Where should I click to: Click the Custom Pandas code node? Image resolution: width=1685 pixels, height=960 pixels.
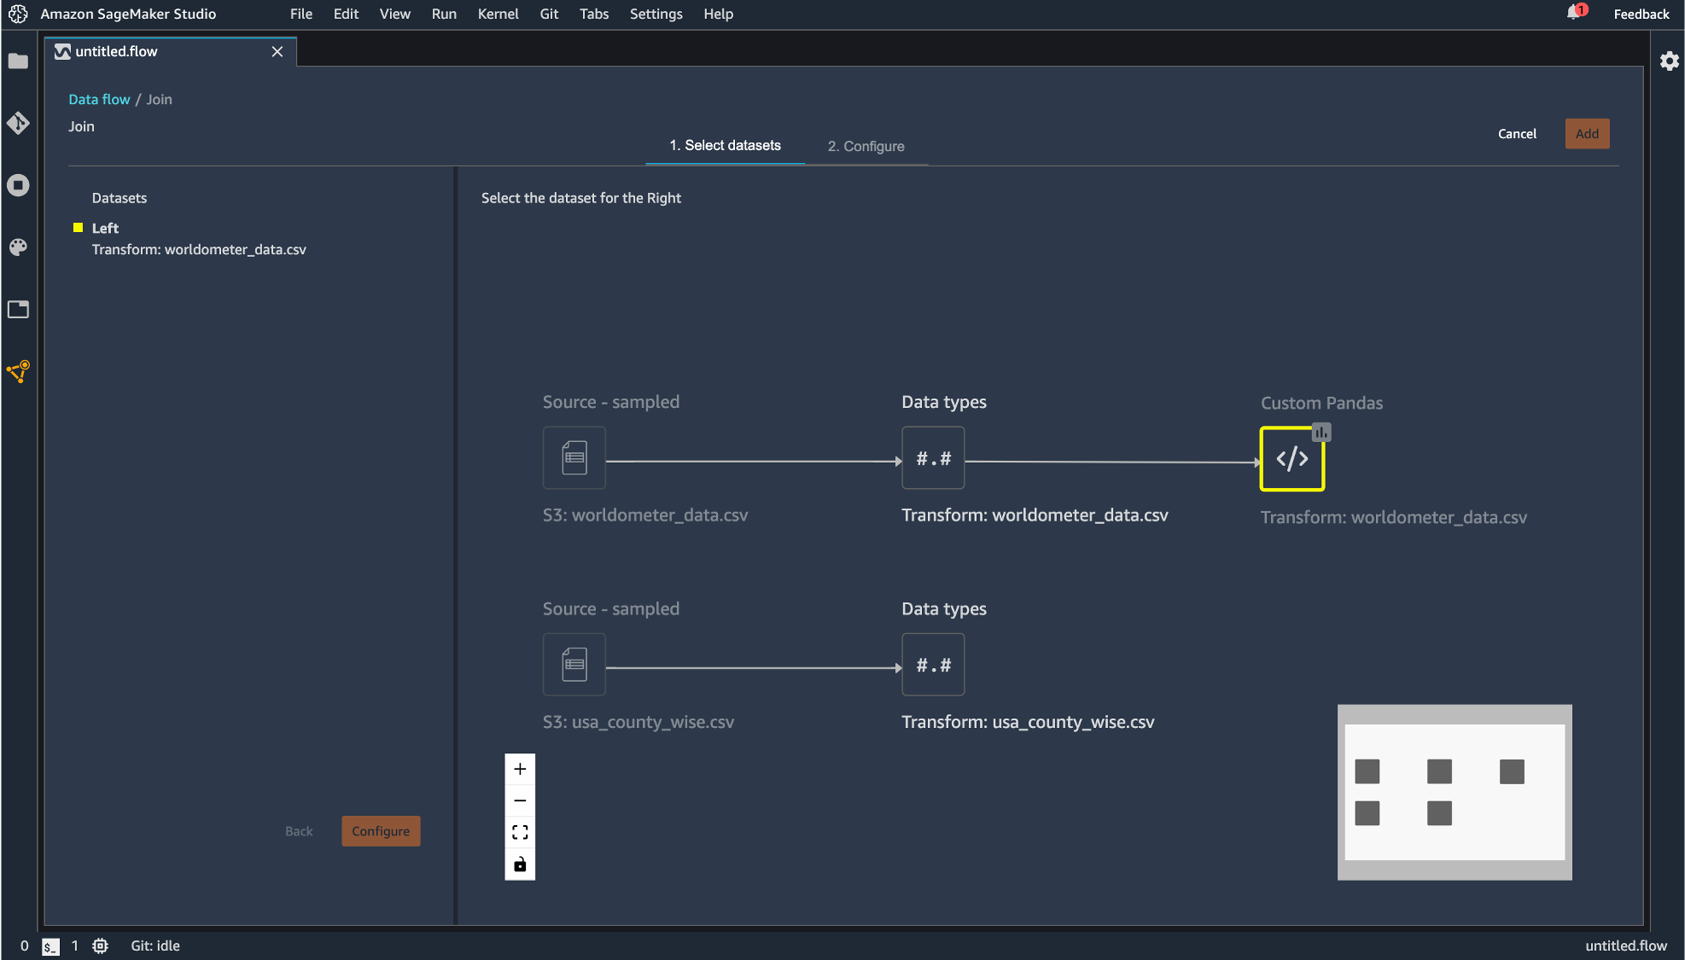[x=1291, y=459]
